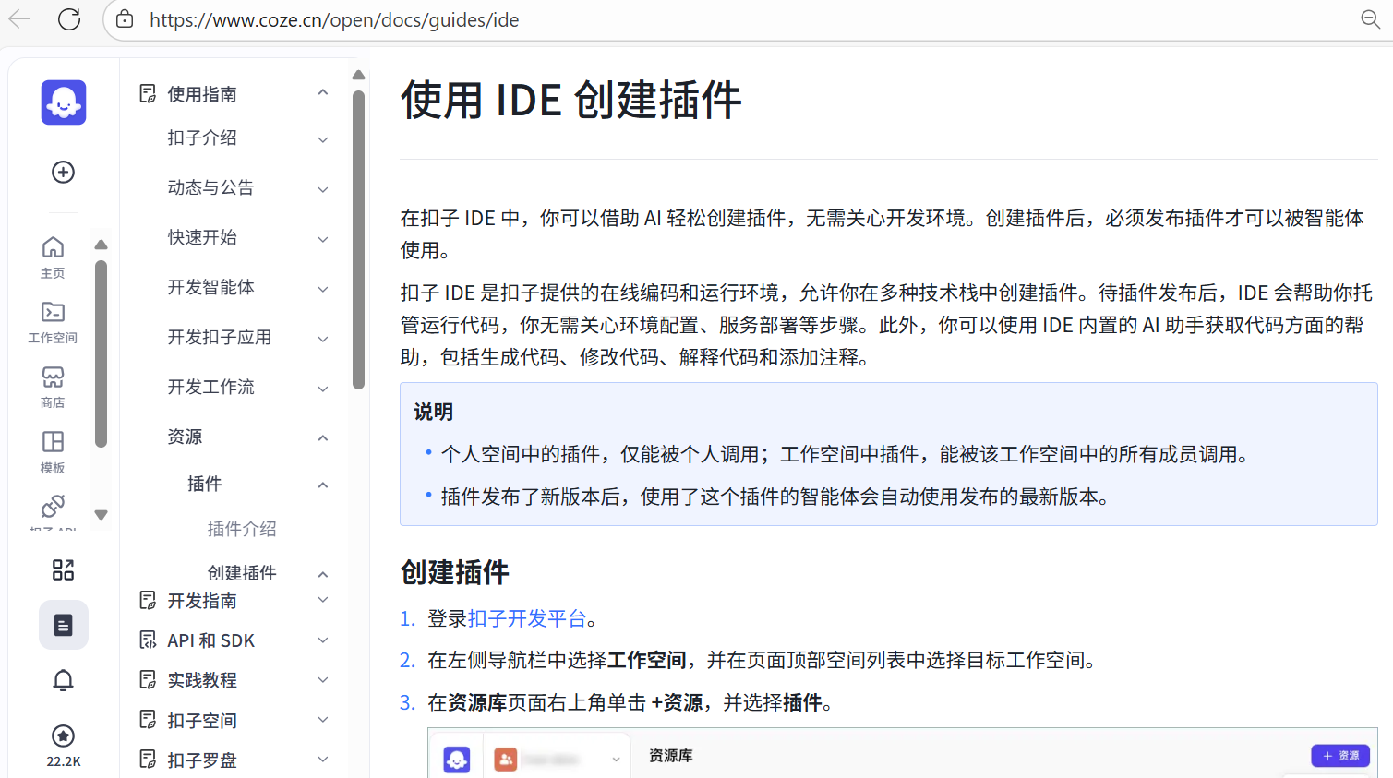The image size is (1393, 778).
Task: Click the document icon beside 使用指南
Action: (x=148, y=93)
